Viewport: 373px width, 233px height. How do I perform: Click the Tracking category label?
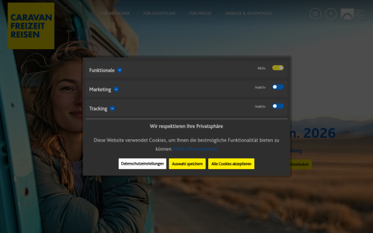98,109
